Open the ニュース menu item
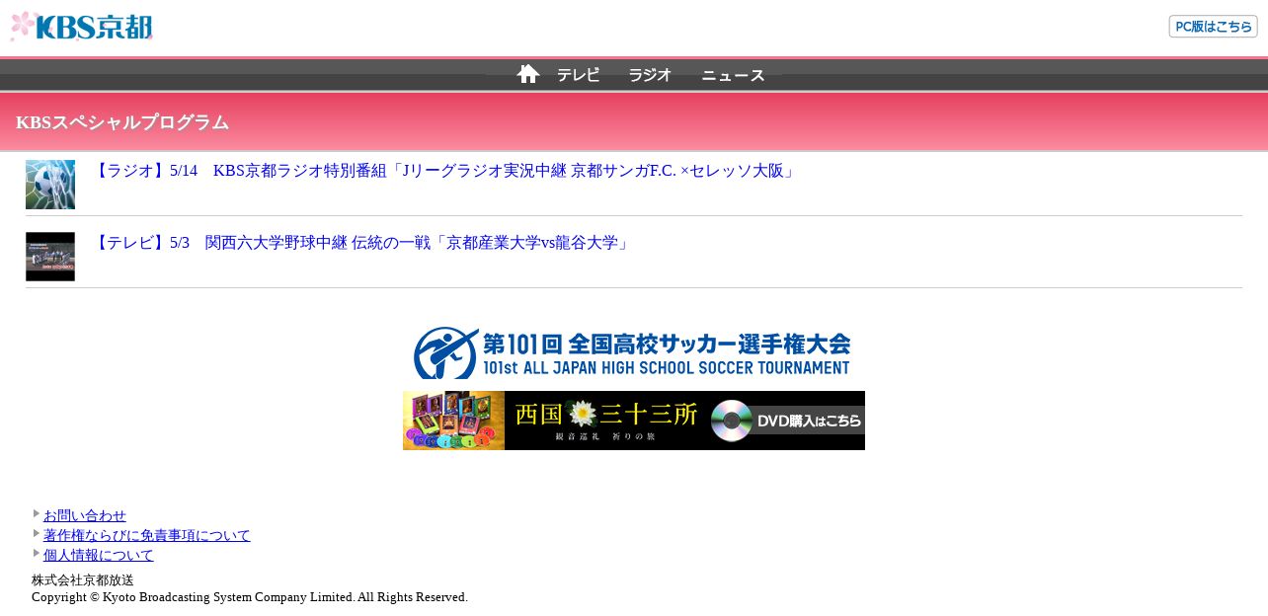The width and height of the screenshot is (1268, 616). (x=733, y=75)
